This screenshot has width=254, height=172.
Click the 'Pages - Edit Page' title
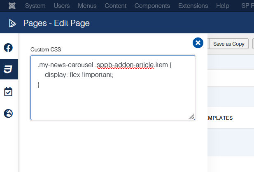56,23
